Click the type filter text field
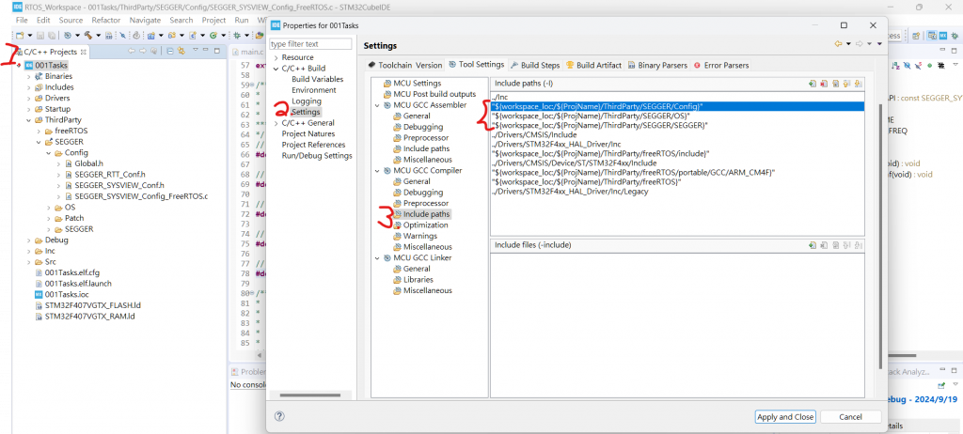 310,44
